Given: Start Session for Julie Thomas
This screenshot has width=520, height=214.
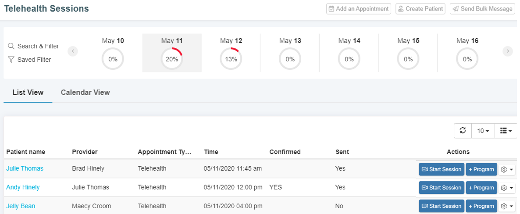Looking at the screenshot, I should click(x=442, y=169).
